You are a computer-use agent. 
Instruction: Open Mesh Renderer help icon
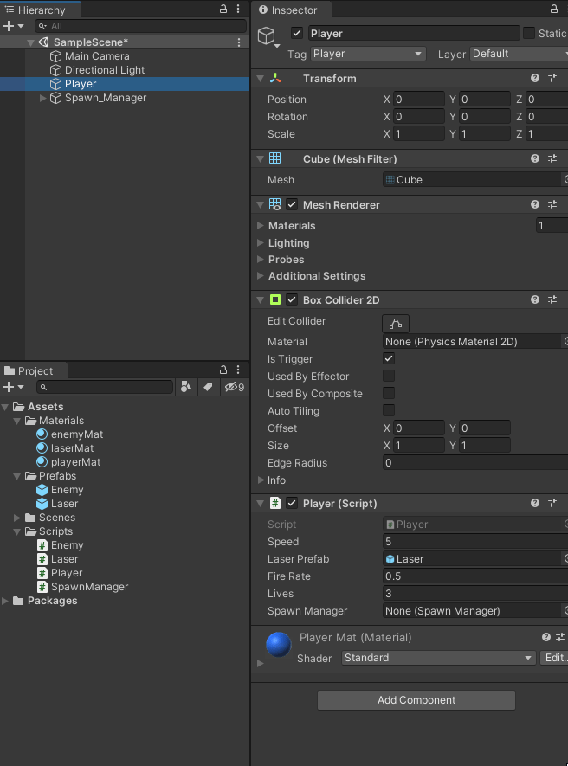(x=535, y=204)
